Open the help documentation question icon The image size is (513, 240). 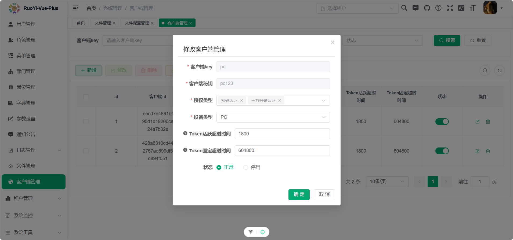tap(438, 8)
